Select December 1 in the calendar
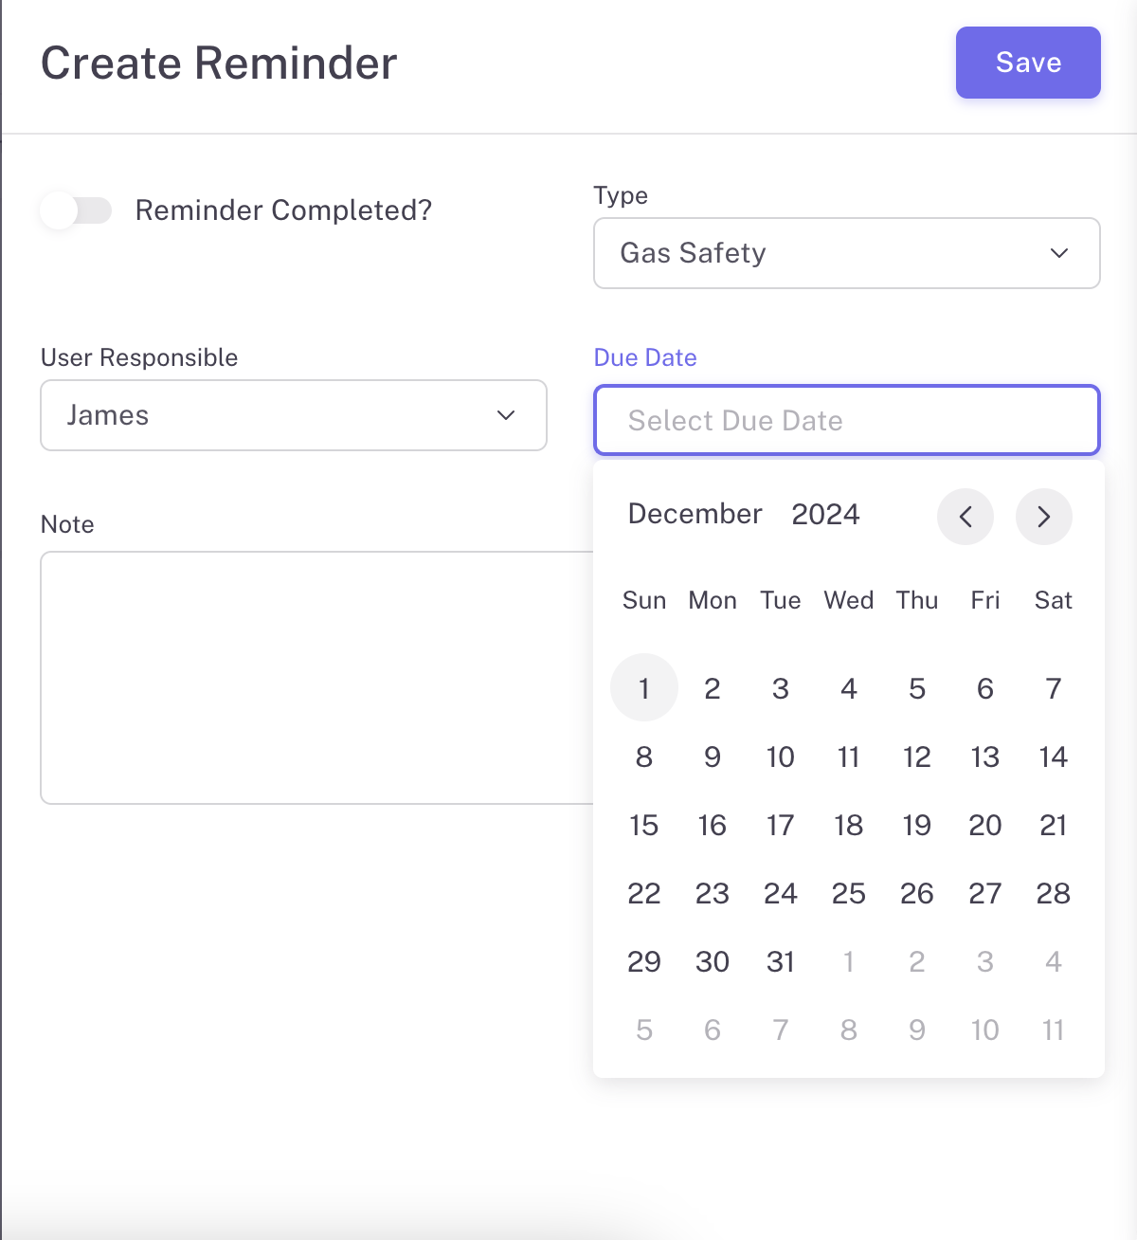Screen dimensions: 1137x1240 [x=644, y=688]
